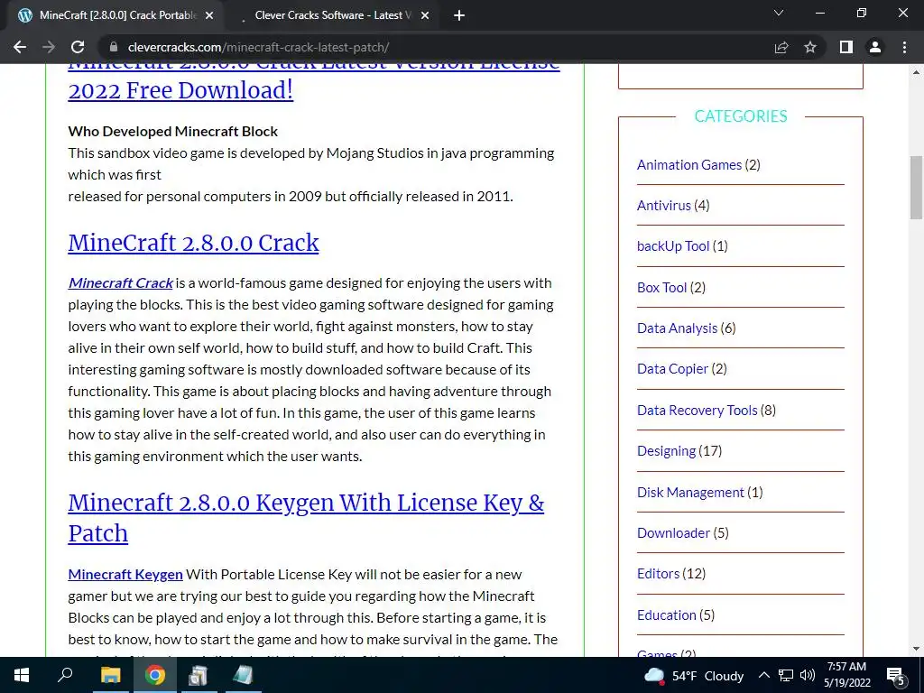Image resolution: width=924 pixels, height=693 pixels.
Task: Open the Data Recovery Tools category
Action: click(698, 411)
